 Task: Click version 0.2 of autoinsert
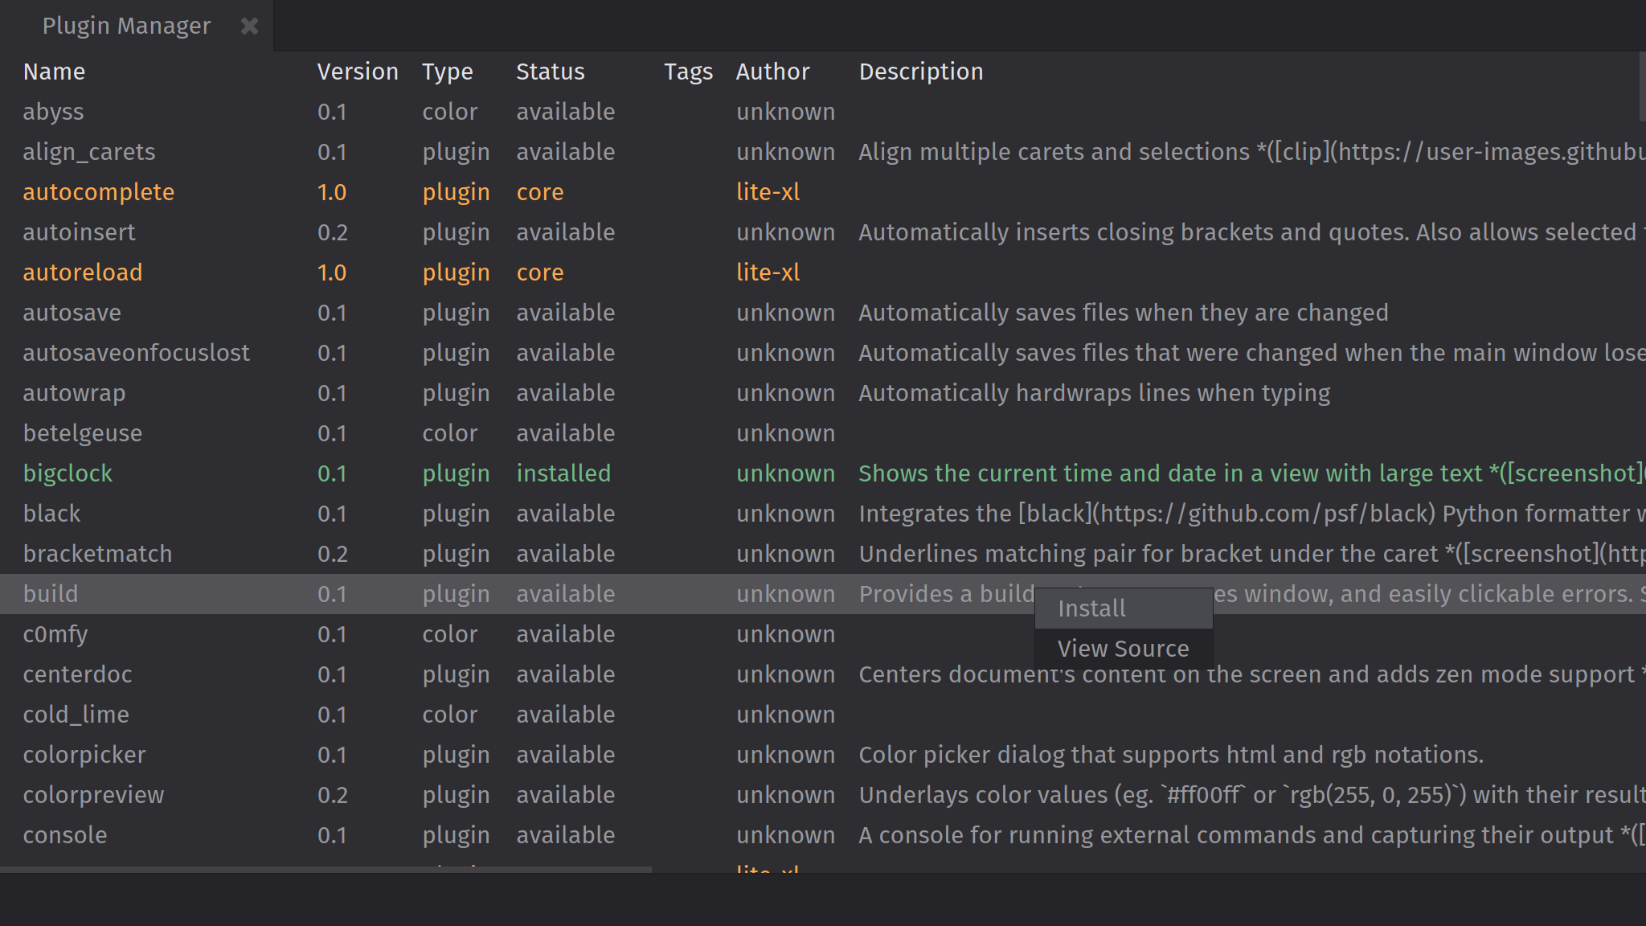[x=333, y=232]
